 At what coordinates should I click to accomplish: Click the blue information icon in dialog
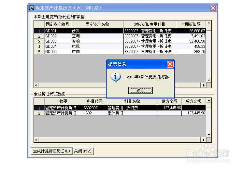116,77
